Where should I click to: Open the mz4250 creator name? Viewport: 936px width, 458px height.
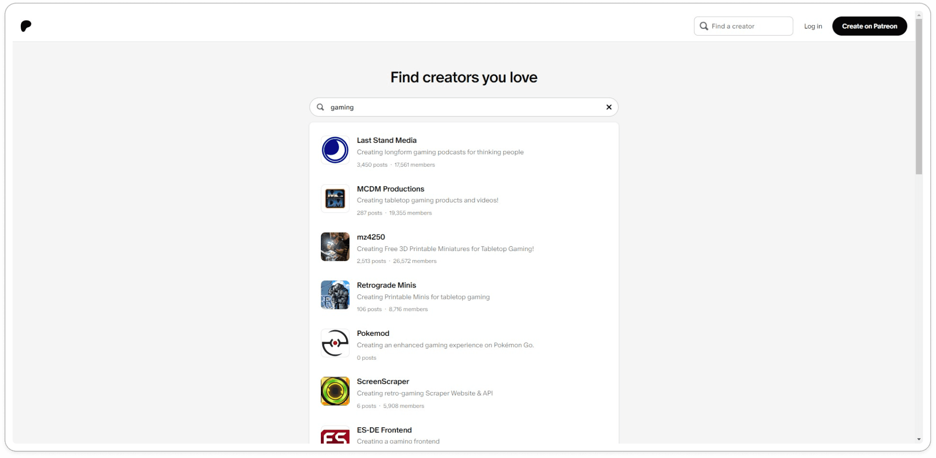371,237
